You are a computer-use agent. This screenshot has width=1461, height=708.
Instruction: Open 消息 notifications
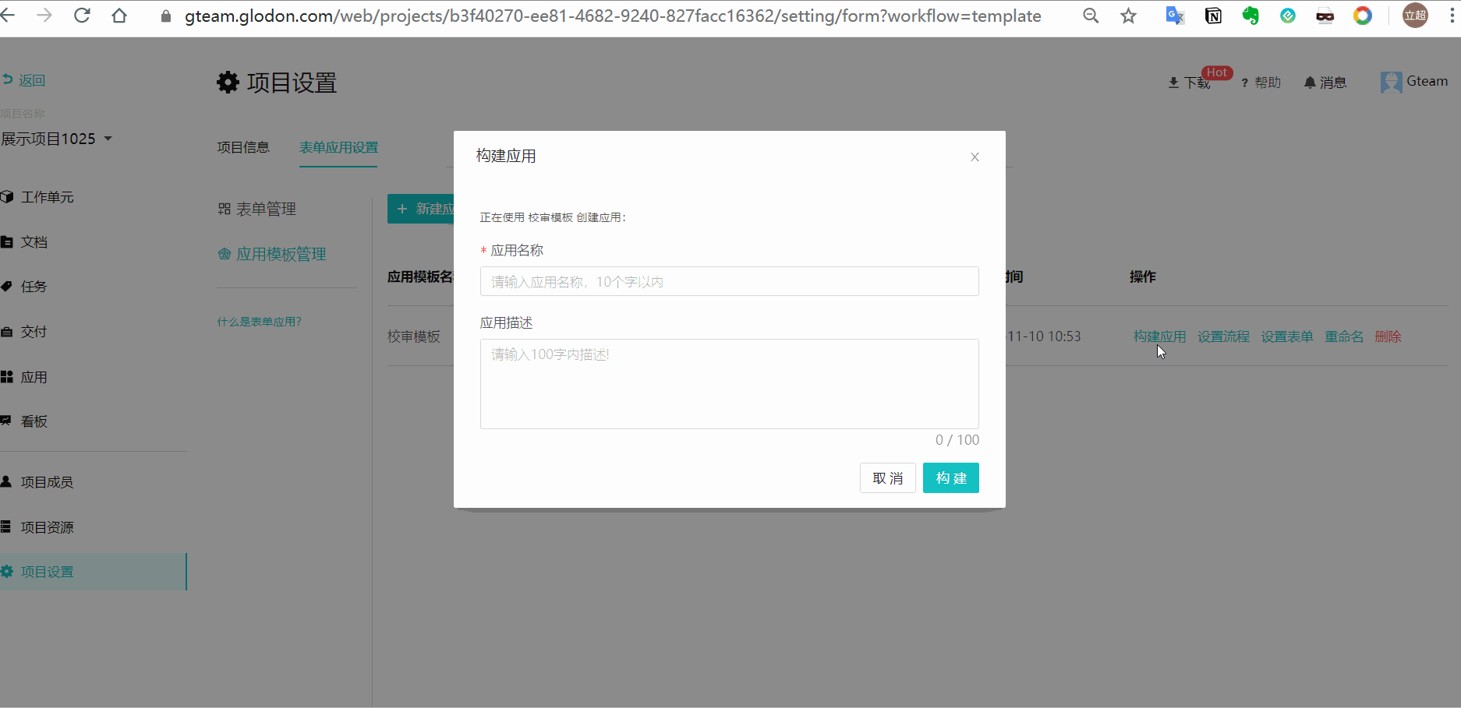click(x=1325, y=83)
